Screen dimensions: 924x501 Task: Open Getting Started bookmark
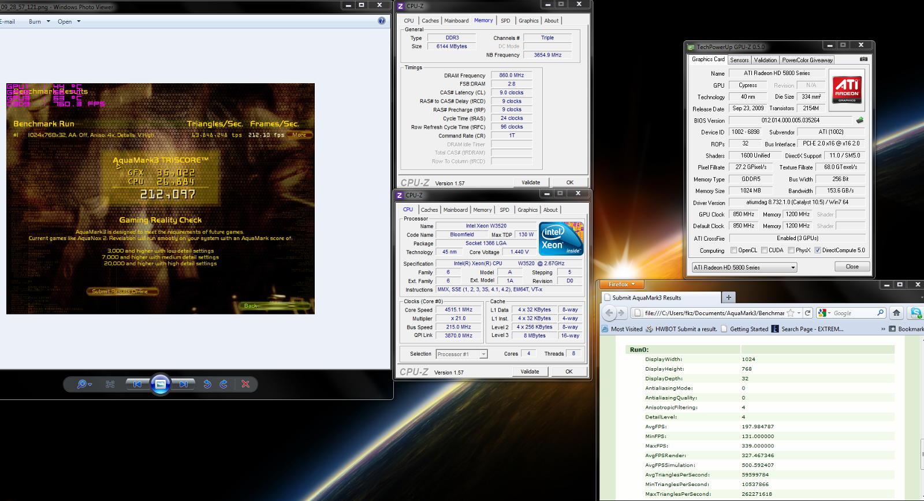click(744, 329)
